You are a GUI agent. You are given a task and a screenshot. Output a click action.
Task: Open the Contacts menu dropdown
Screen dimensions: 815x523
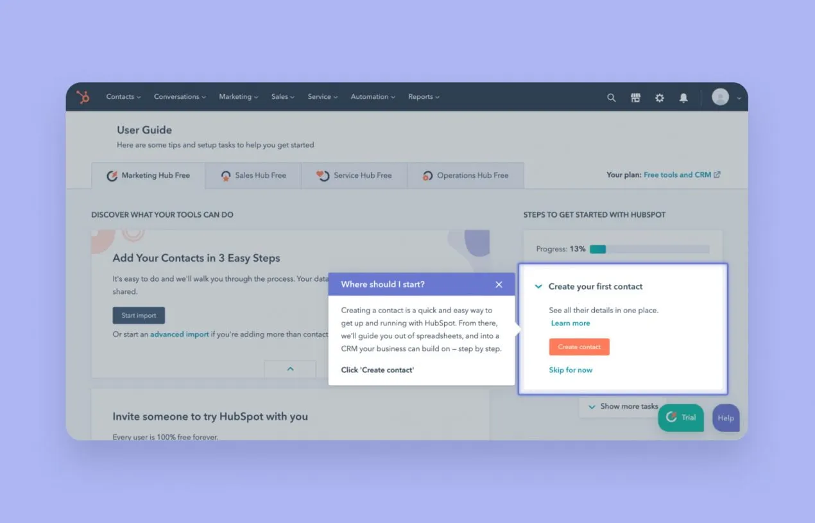point(123,97)
